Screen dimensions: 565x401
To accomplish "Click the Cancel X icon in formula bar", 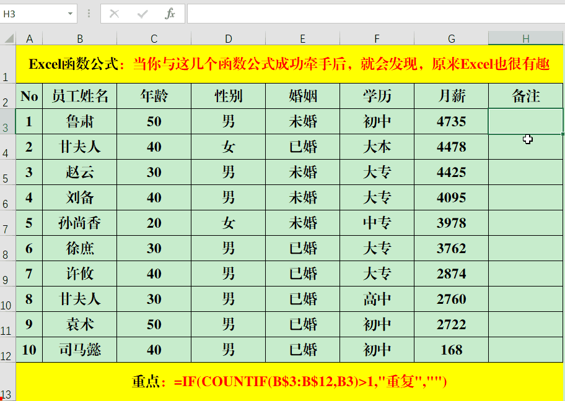I will [114, 14].
